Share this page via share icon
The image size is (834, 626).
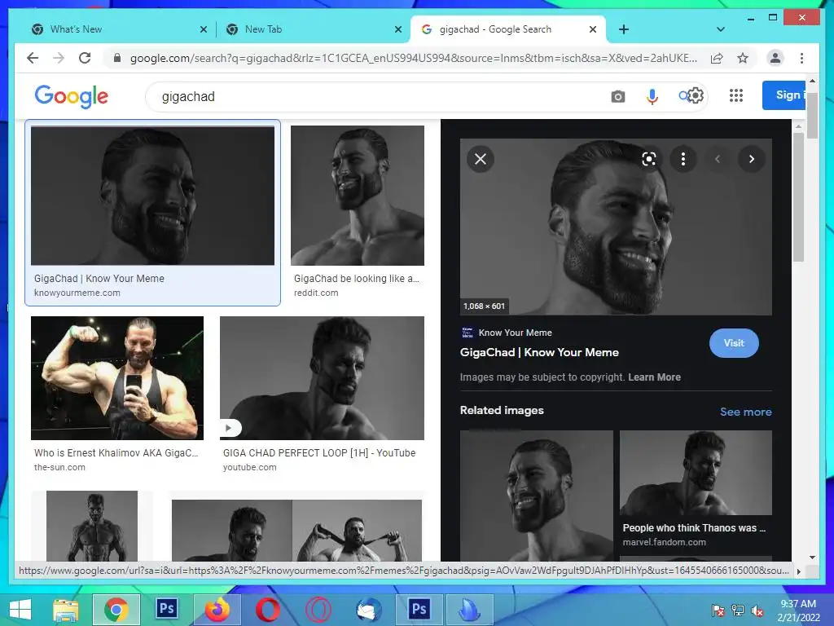(717, 59)
